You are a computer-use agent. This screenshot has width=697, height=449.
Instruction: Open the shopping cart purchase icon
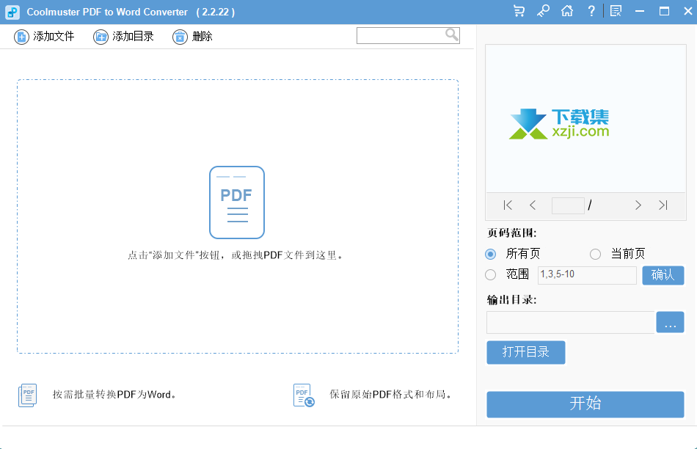(x=519, y=11)
